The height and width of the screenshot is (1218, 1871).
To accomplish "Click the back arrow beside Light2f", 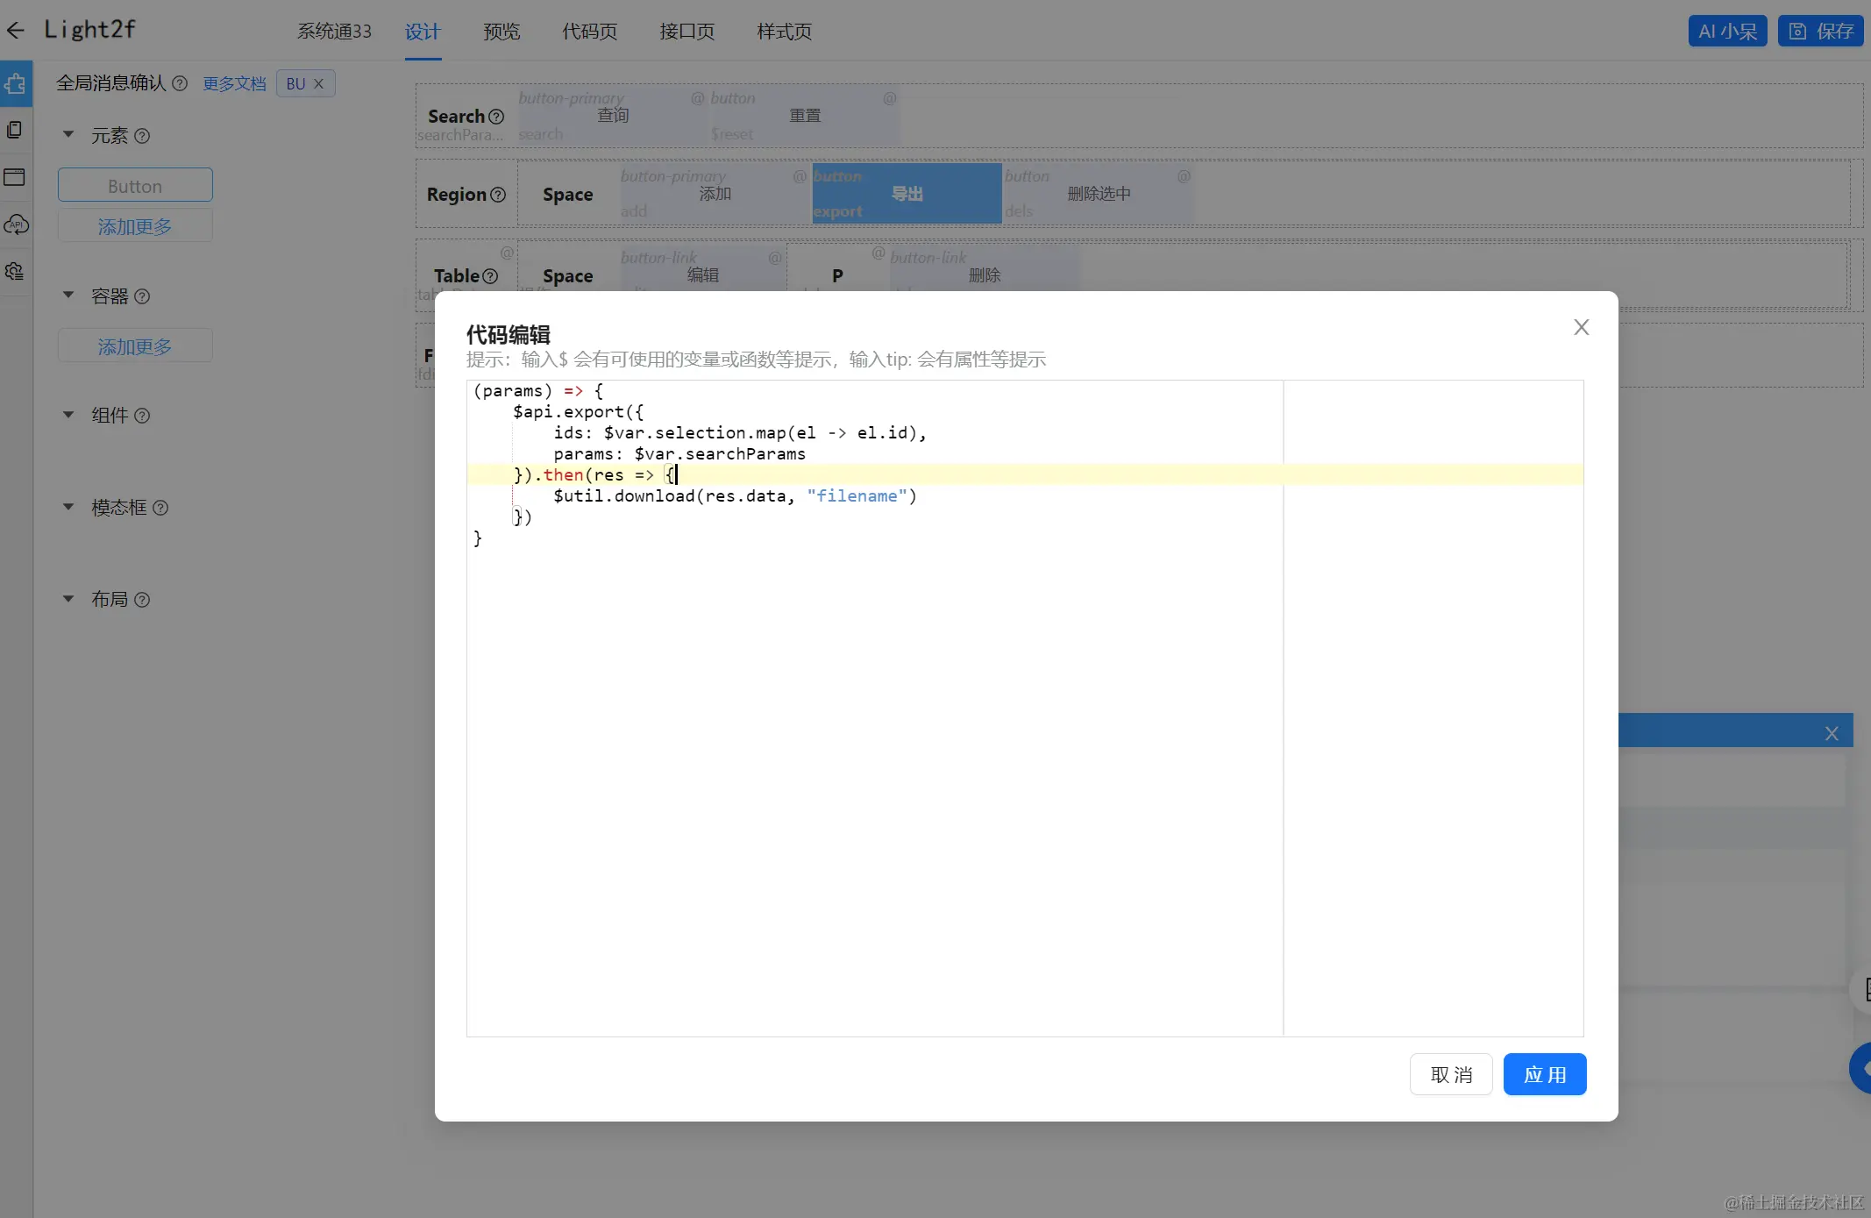I will coord(15,31).
